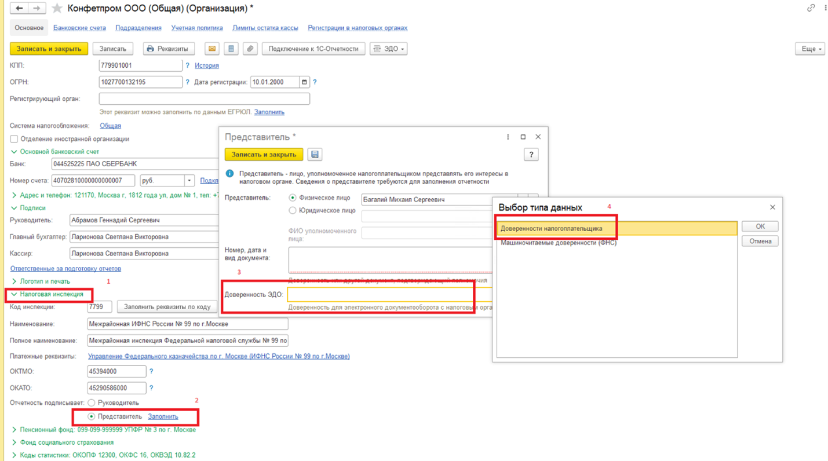Click the help question mark next to КПП

point(187,65)
